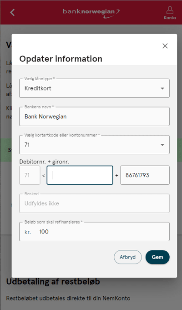
Task: Save changes with the Gem button
Action: pyautogui.click(x=157, y=257)
